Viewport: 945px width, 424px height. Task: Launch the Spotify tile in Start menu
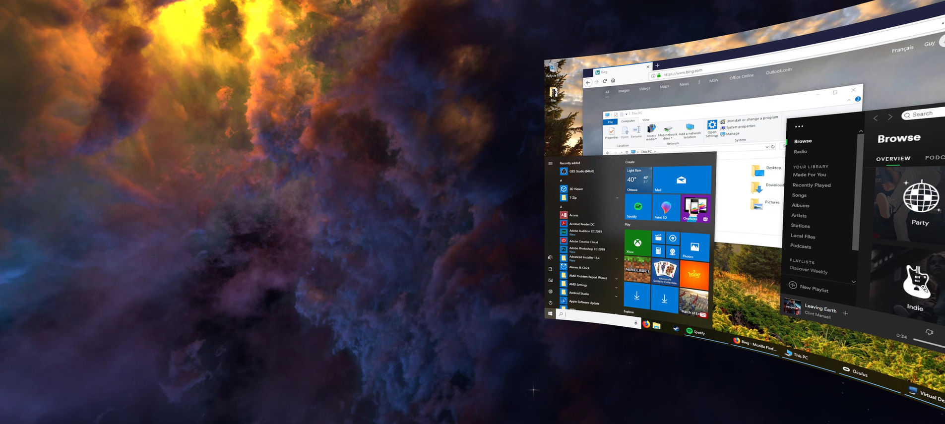[x=638, y=207]
